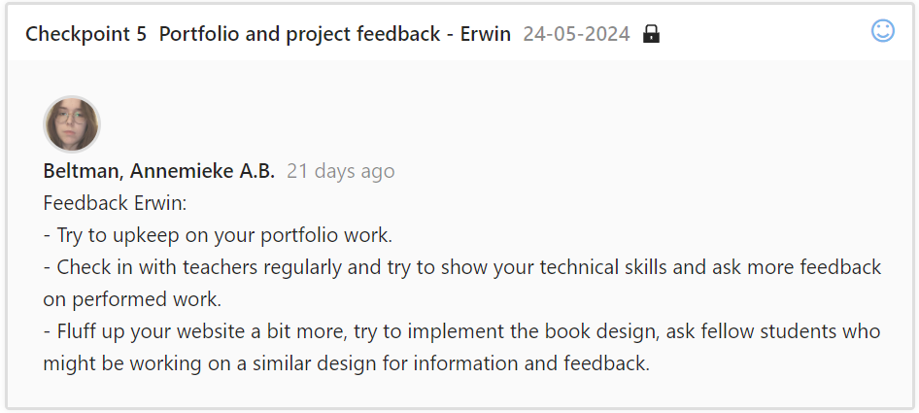Image resolution: width=919 pixels, height=413 pixels.
Task: Click the "21 days ago" timestamp
Action: point(341,171)
